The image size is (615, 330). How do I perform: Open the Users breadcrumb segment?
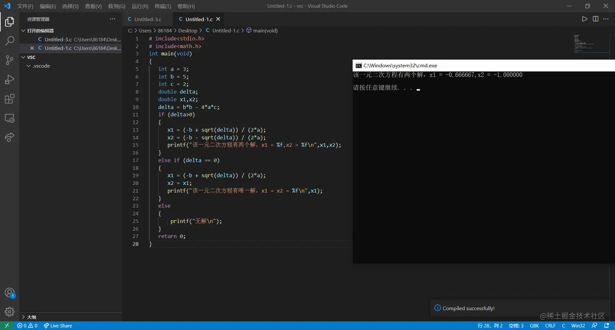point(145,31)
